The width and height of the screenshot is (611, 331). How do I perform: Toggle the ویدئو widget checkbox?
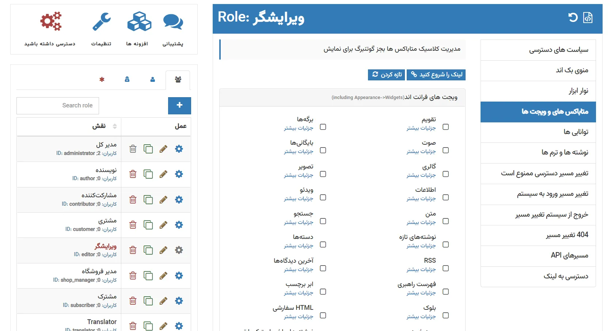pyautogui.click(x=323, y=197)
